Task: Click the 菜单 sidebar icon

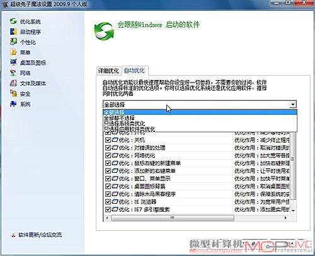Action: click(13, 52)
